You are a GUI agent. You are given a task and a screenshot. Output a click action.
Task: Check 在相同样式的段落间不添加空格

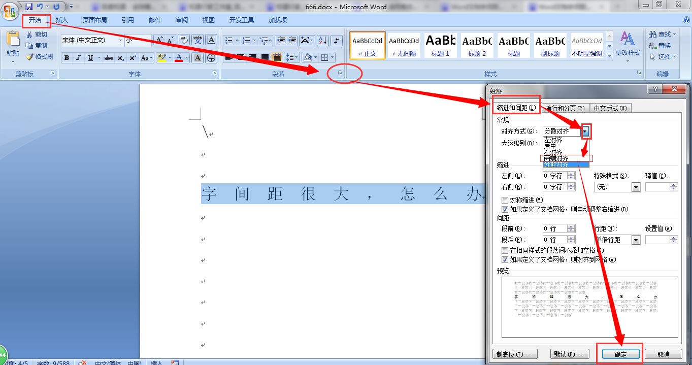click(505, 250)
